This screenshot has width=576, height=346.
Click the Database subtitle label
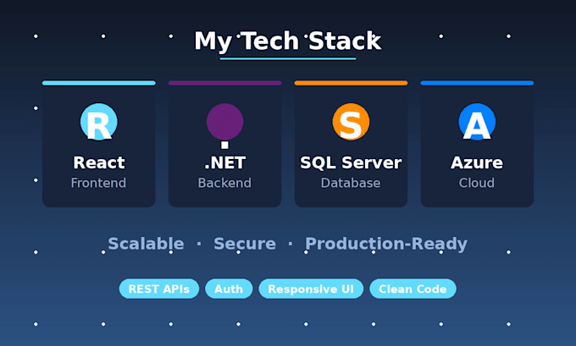351,183
